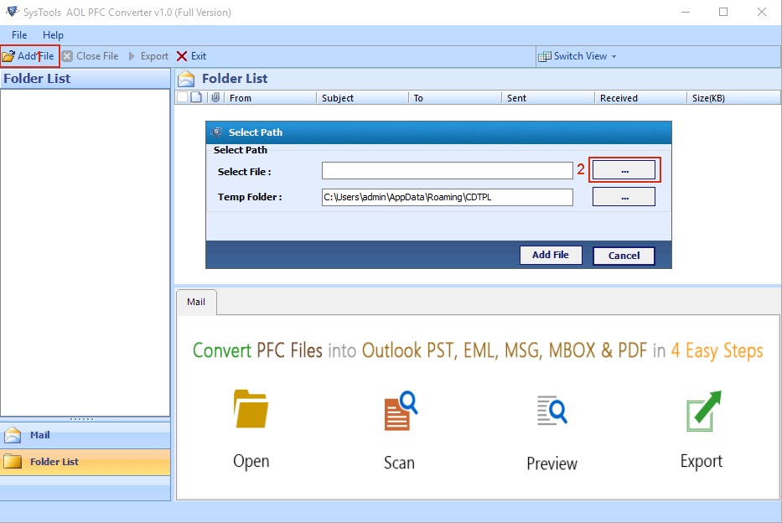Sort by the Subject column

point(363,98)
